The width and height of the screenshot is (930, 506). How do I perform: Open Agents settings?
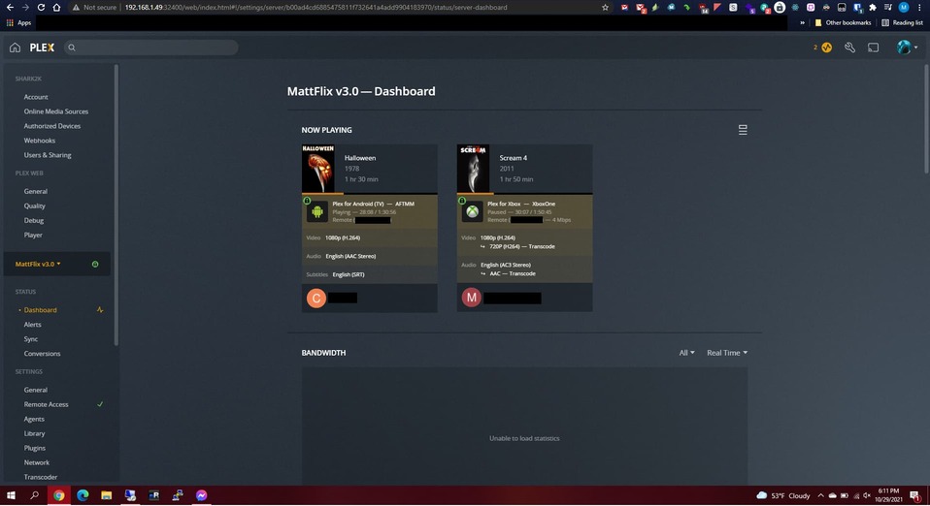coord(34,419)
